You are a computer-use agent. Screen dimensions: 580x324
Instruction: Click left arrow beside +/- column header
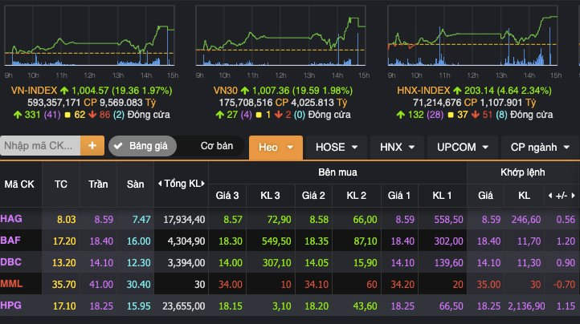[550, 195]
